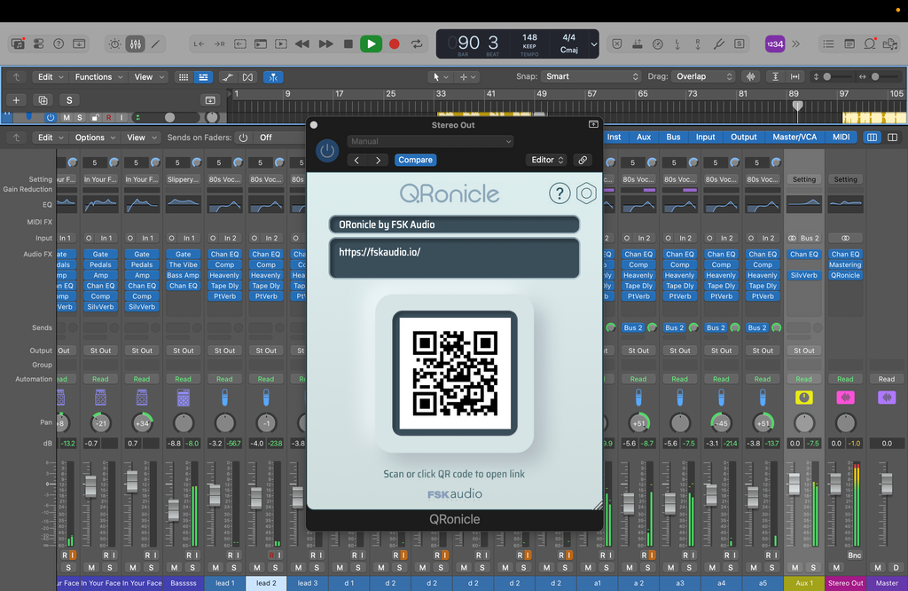Open the Manual preset dropdown
This screenshot has height=591, width=908.
430,141
